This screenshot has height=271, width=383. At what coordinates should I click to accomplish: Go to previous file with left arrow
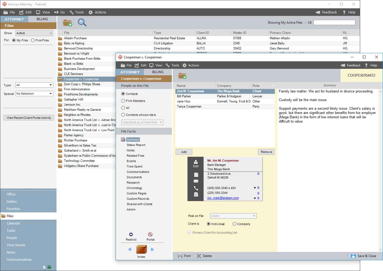point(130,249)
